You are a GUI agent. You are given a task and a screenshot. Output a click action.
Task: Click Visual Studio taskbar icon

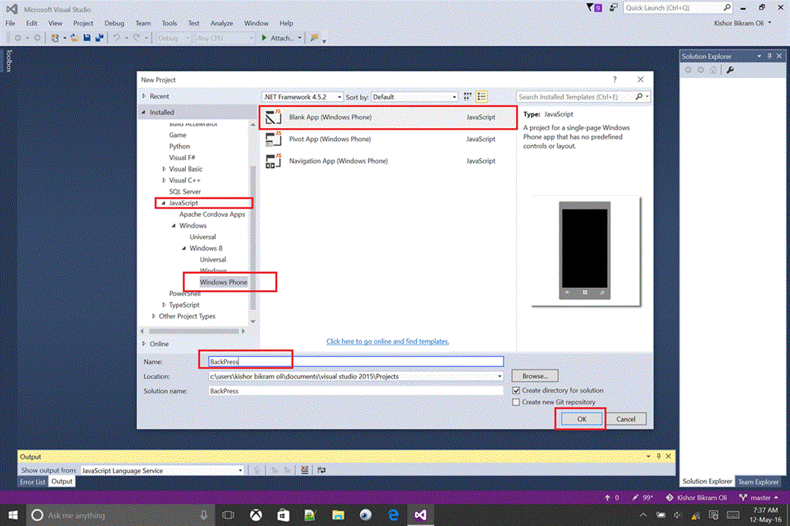(420, 515)
